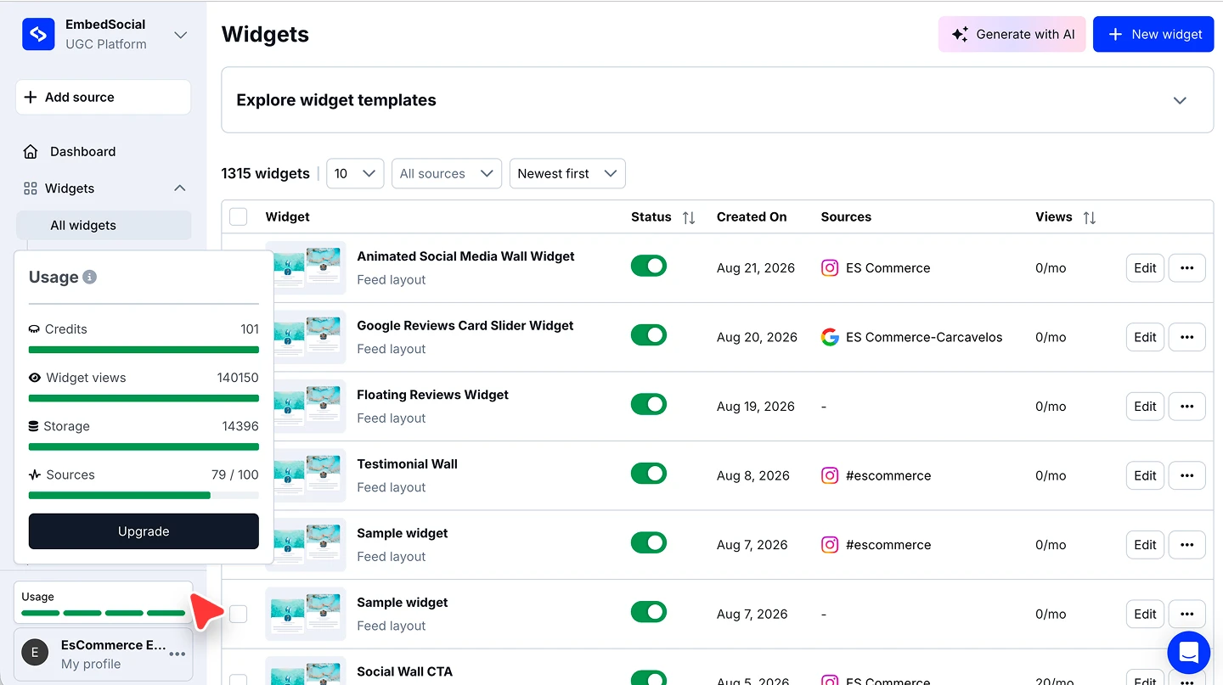Open more options for Floating Reviews Widget
The height and width of the screenshot is (685, 1223).
(1187, 406)
